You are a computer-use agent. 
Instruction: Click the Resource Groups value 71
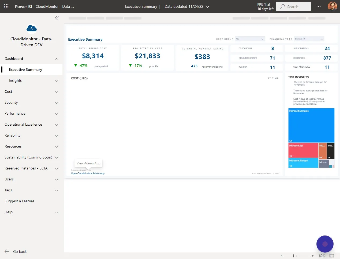pyautogui.click(x=272, y=58)
